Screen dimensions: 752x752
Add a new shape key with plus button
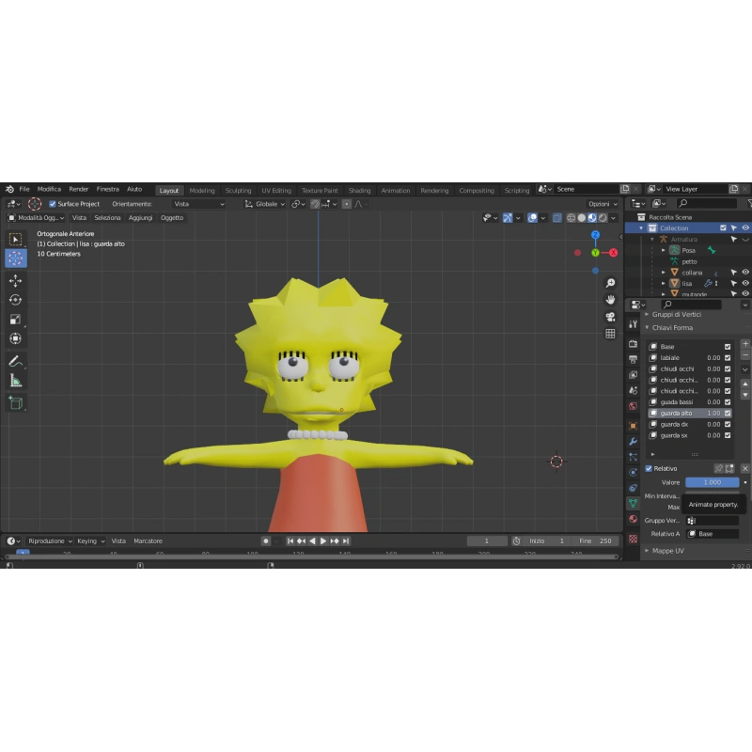[x=745, y=344]
